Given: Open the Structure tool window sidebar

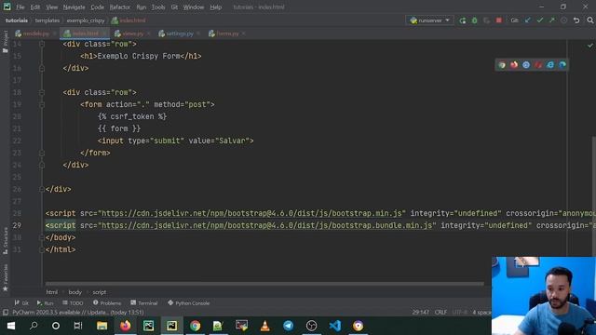Looking at the screenshot, I should (x=6, y=241).
